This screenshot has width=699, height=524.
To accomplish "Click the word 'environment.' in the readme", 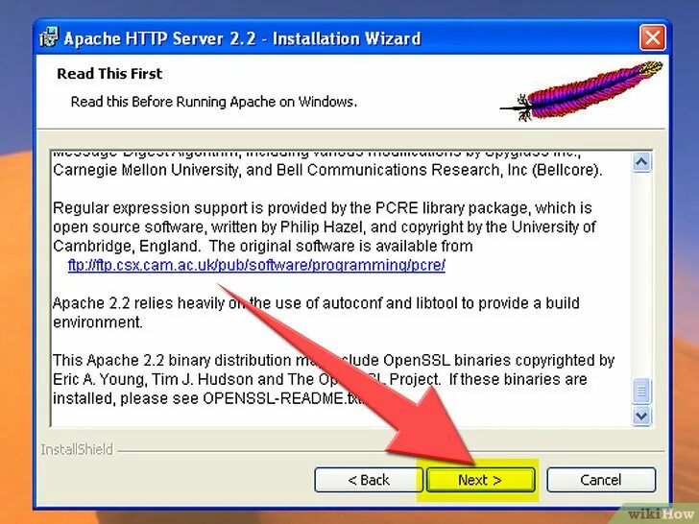I will pos(98,322).
